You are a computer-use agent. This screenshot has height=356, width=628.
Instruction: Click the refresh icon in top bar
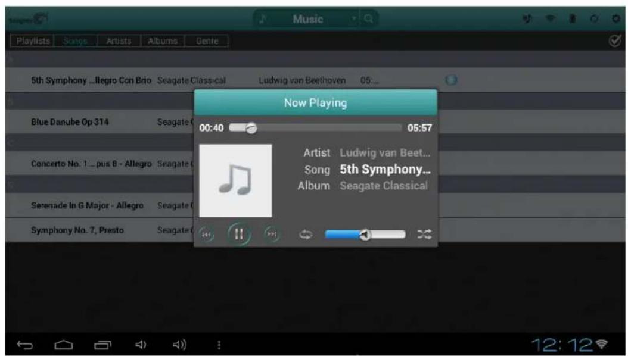tap(595, 19)
